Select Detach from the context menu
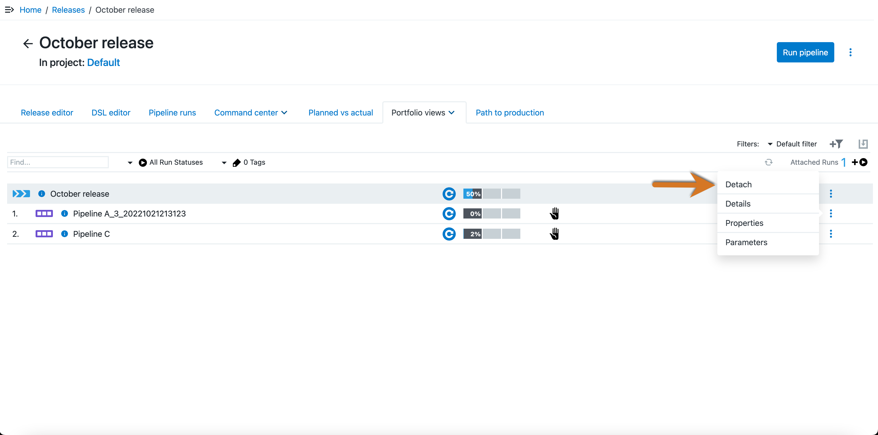 (x=768, y=184)
